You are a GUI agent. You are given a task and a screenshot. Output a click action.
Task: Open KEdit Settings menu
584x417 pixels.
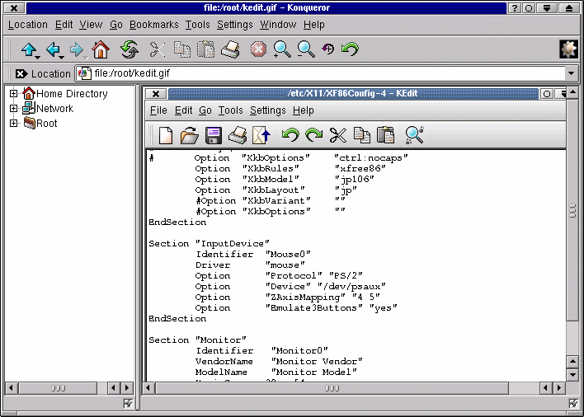point(268,110)
